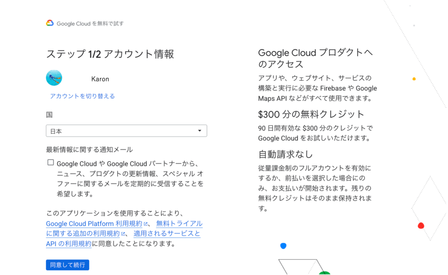448x275 pixels.
Task: Open the 適用されるサービスと API の利用規約 link
Action: point(167,234)
